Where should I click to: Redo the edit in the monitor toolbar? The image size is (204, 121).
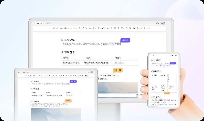[54, 28]
